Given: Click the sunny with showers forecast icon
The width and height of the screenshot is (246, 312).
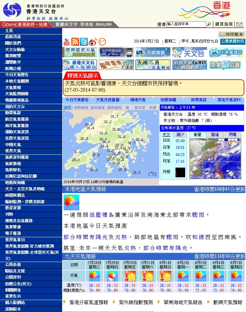Looking at the screenshot, I should 71,202.
